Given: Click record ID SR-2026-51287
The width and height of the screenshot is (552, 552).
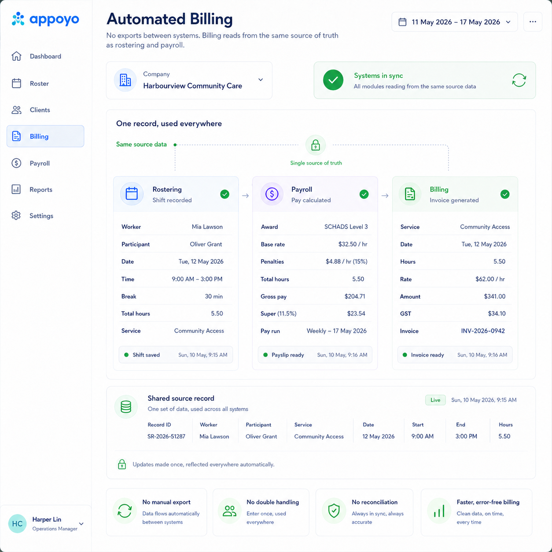Looking at the screenshot, I should 166,437.
